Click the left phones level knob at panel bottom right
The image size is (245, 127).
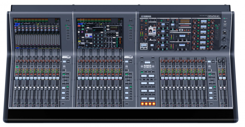(x=222, y=47)
